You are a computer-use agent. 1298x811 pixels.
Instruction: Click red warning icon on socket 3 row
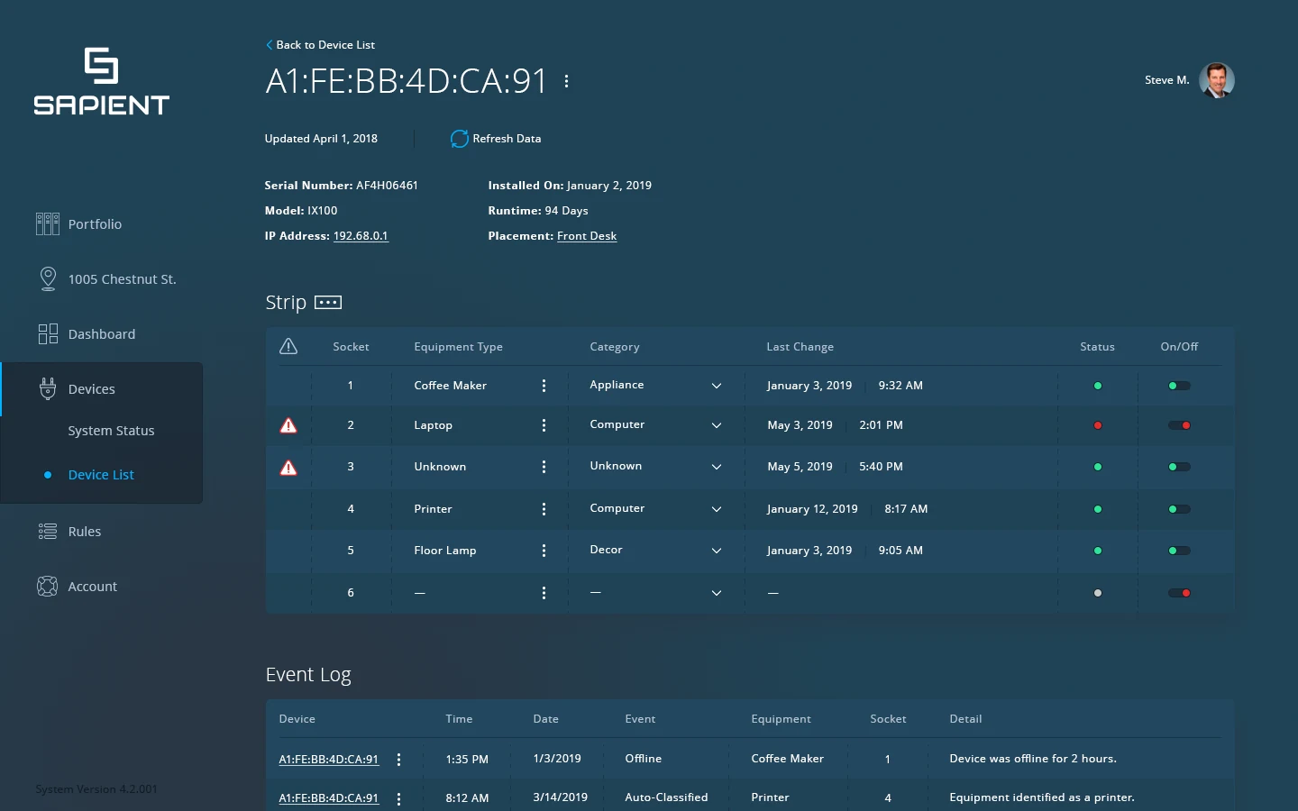coord(288,467)
